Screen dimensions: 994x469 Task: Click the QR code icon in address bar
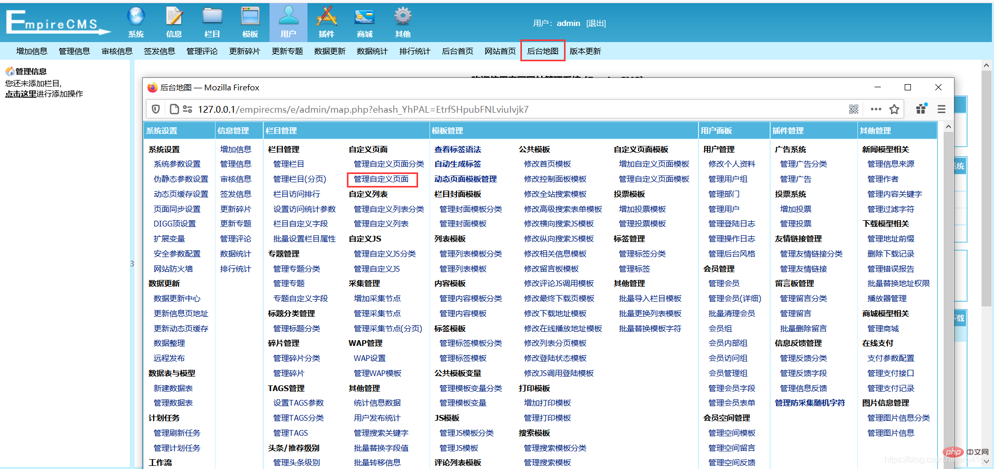point(853,109)
